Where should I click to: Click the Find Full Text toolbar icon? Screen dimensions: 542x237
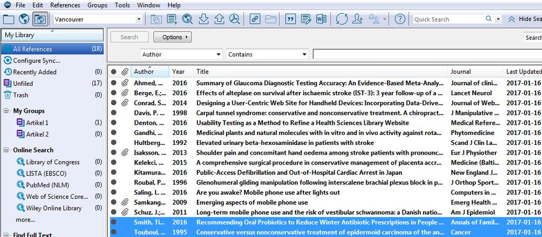coord(234,20)
